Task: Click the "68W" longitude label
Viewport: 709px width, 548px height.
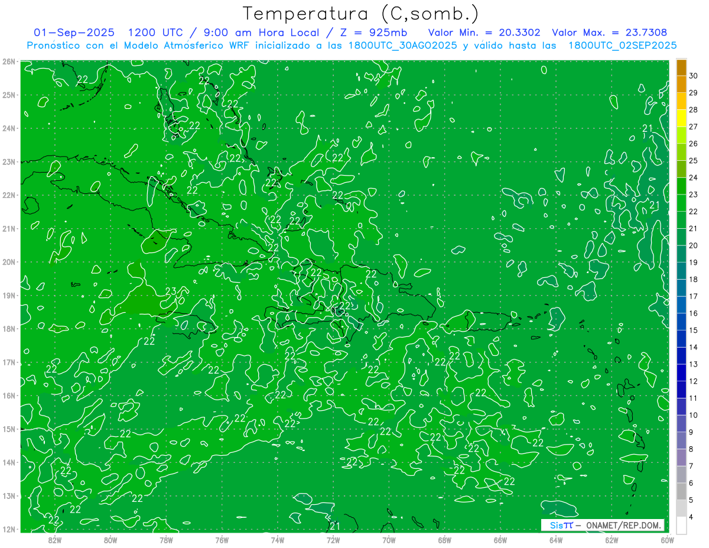Action: pos(444,540)
